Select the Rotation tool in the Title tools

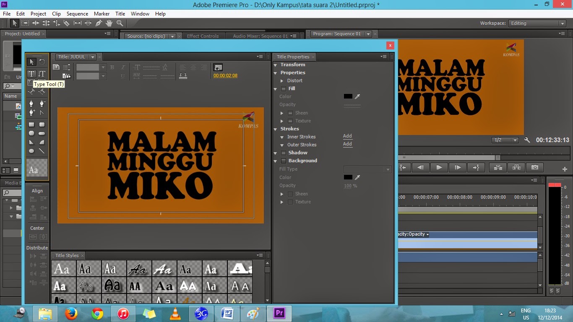42,62
